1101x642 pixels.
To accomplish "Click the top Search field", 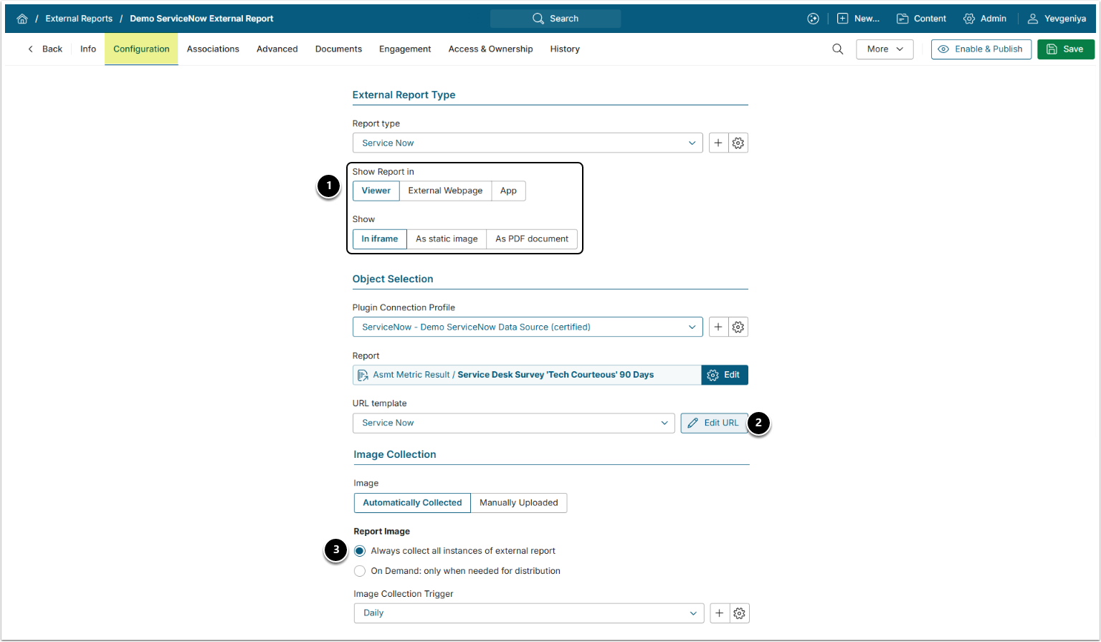I will tap(556, 19).
